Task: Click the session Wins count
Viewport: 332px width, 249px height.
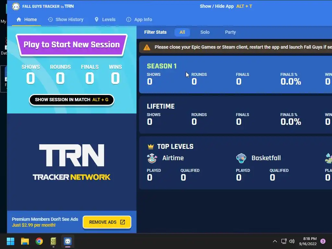Action: pos(115,78)
